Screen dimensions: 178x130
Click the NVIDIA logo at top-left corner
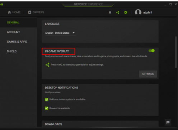1,5
